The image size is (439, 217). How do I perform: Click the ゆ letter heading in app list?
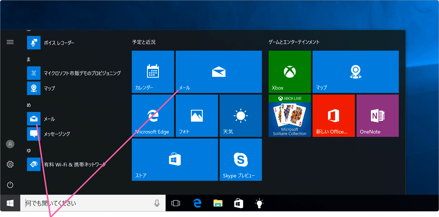(29, 150)
